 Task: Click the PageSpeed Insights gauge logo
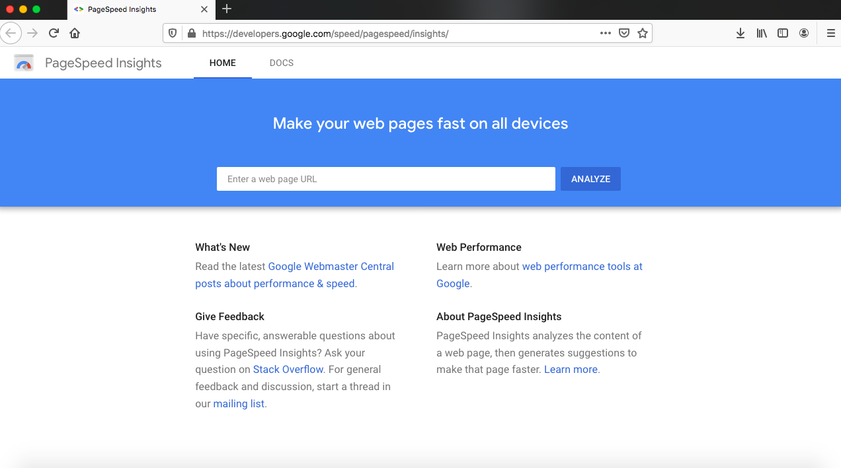pyautogui.click(x=24, y=63)
